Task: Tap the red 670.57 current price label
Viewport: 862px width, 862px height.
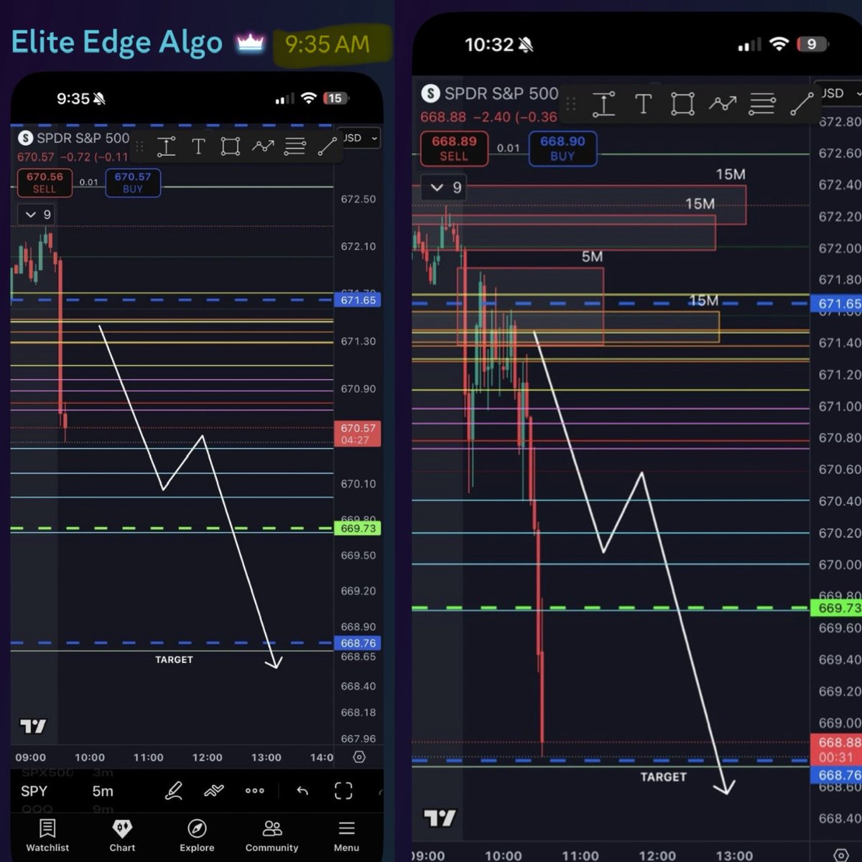Action: (357, 433)
